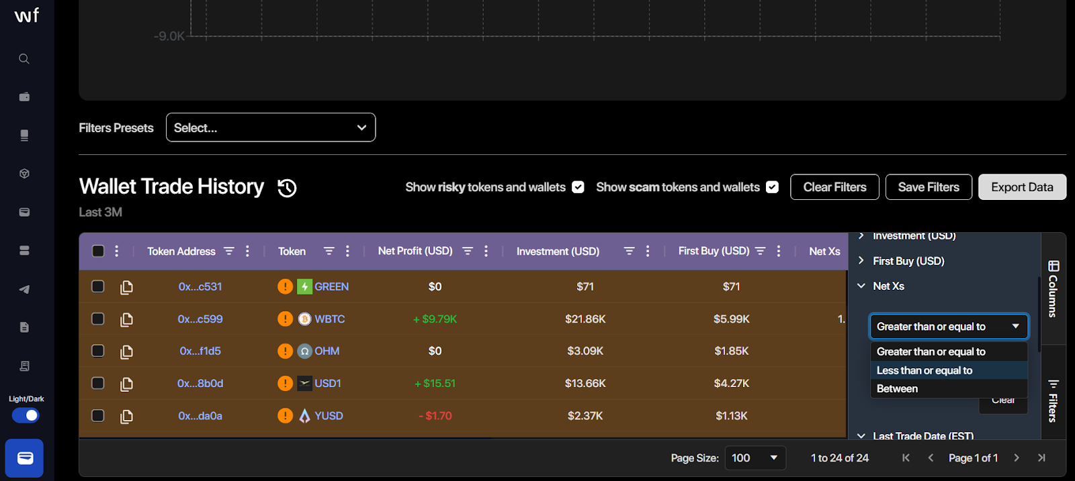Choose the Between option
The width and height of the screenshot is (1075, 481).
[949, 388]
